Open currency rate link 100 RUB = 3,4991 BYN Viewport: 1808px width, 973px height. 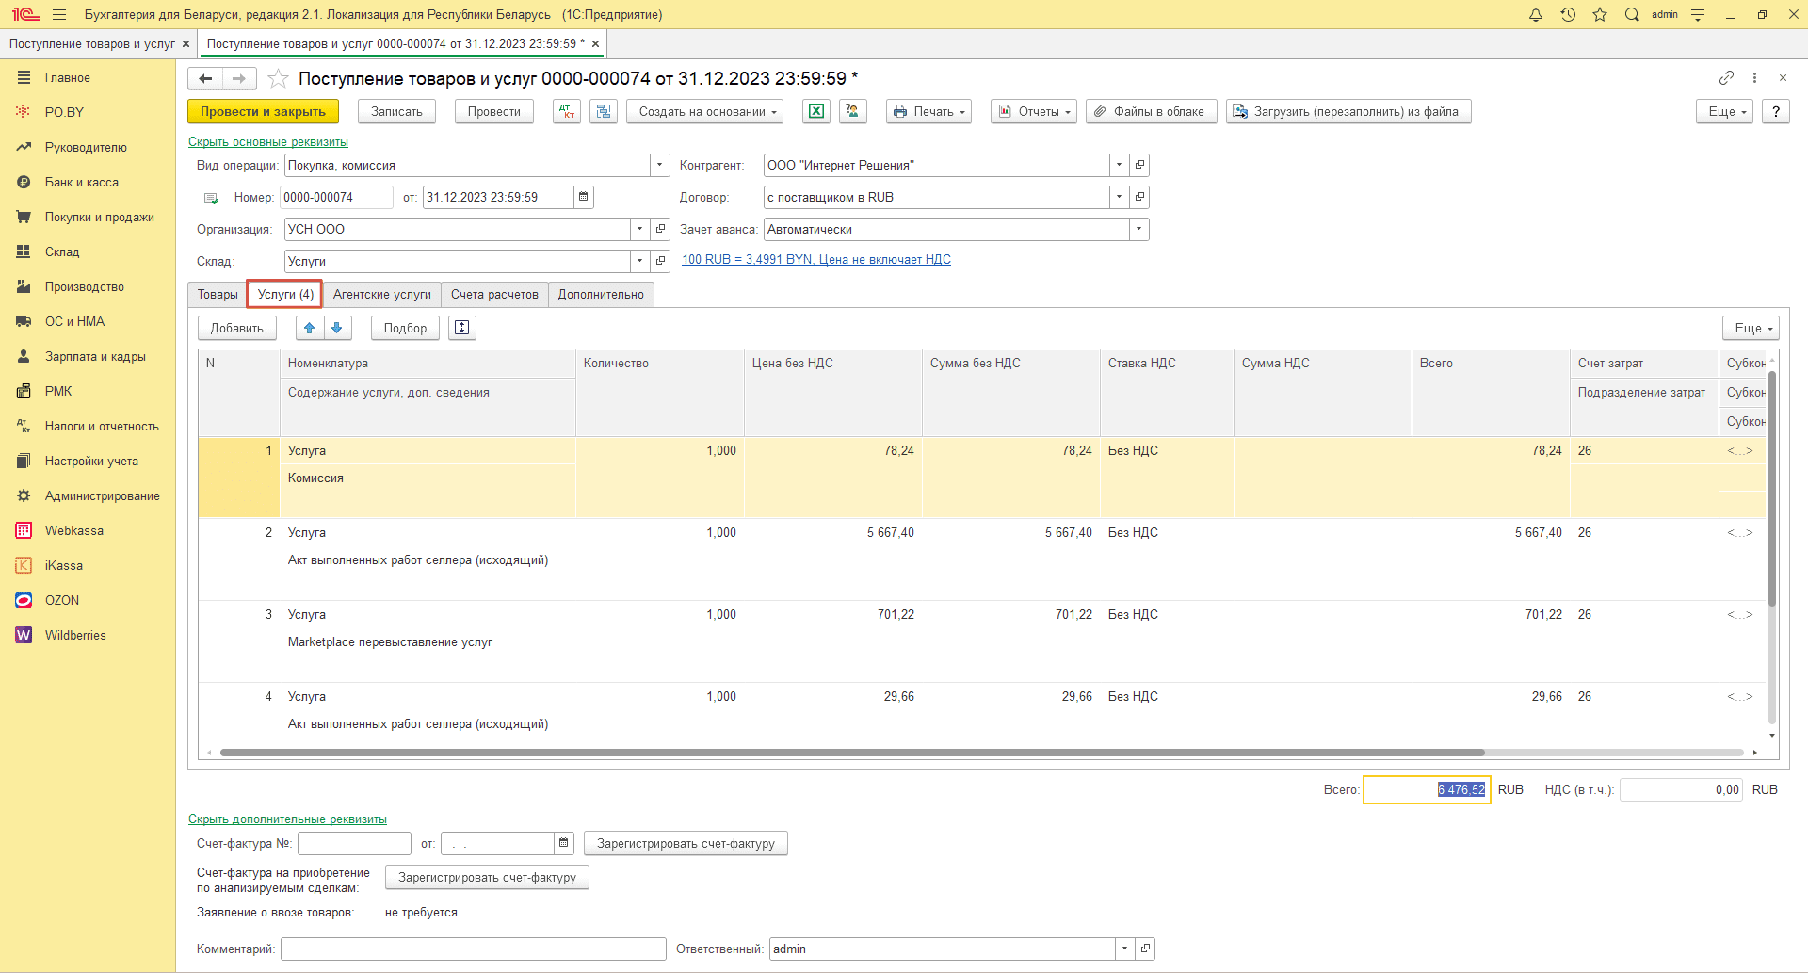(816, 259)
